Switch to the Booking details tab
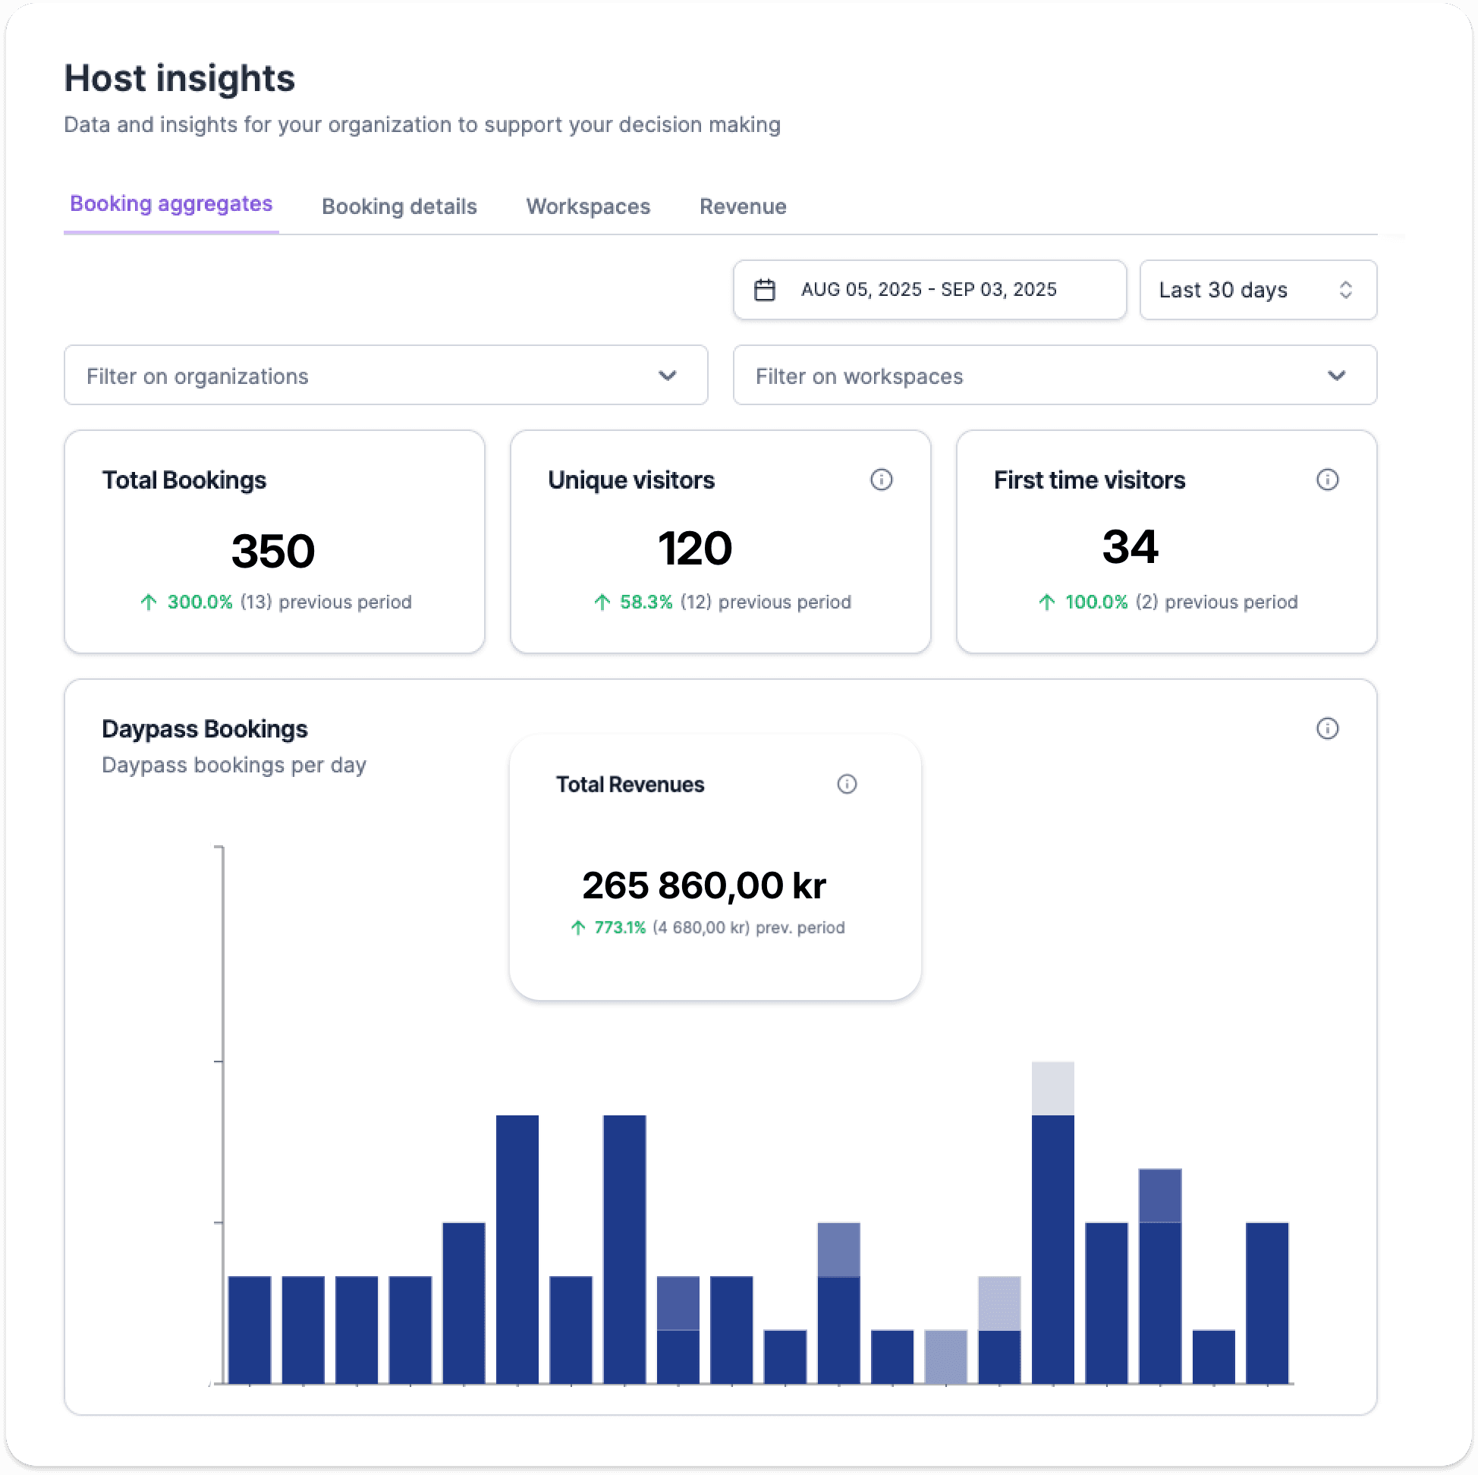This screenshot has width=1478, height=1475. (398, 206)
